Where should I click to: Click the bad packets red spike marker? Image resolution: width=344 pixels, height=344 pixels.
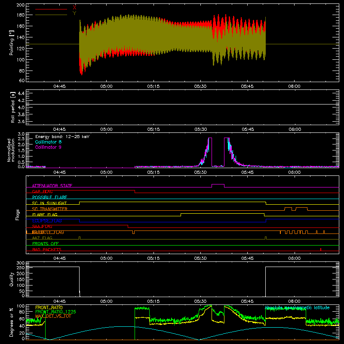pos(321,249)
